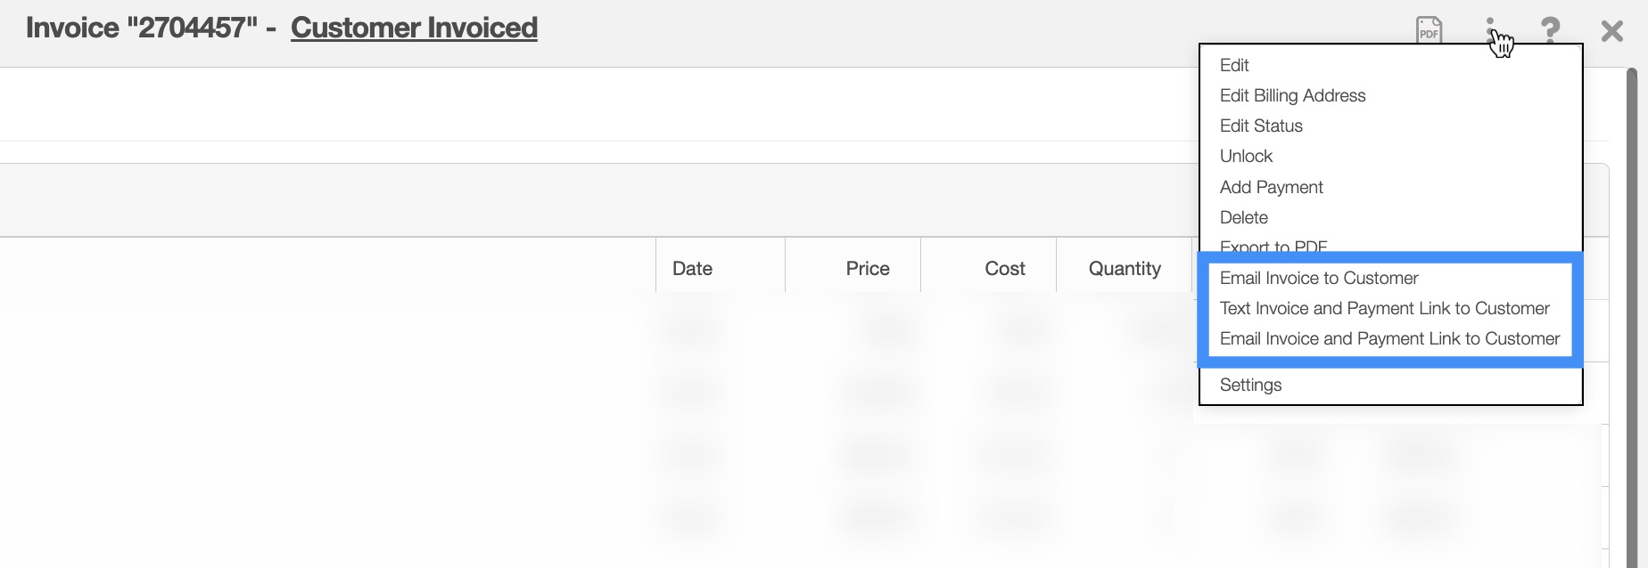1648x568 pixels.
Task: Select Edit Status menu option
Action: pyautogui.click(x=1261, y=126)
